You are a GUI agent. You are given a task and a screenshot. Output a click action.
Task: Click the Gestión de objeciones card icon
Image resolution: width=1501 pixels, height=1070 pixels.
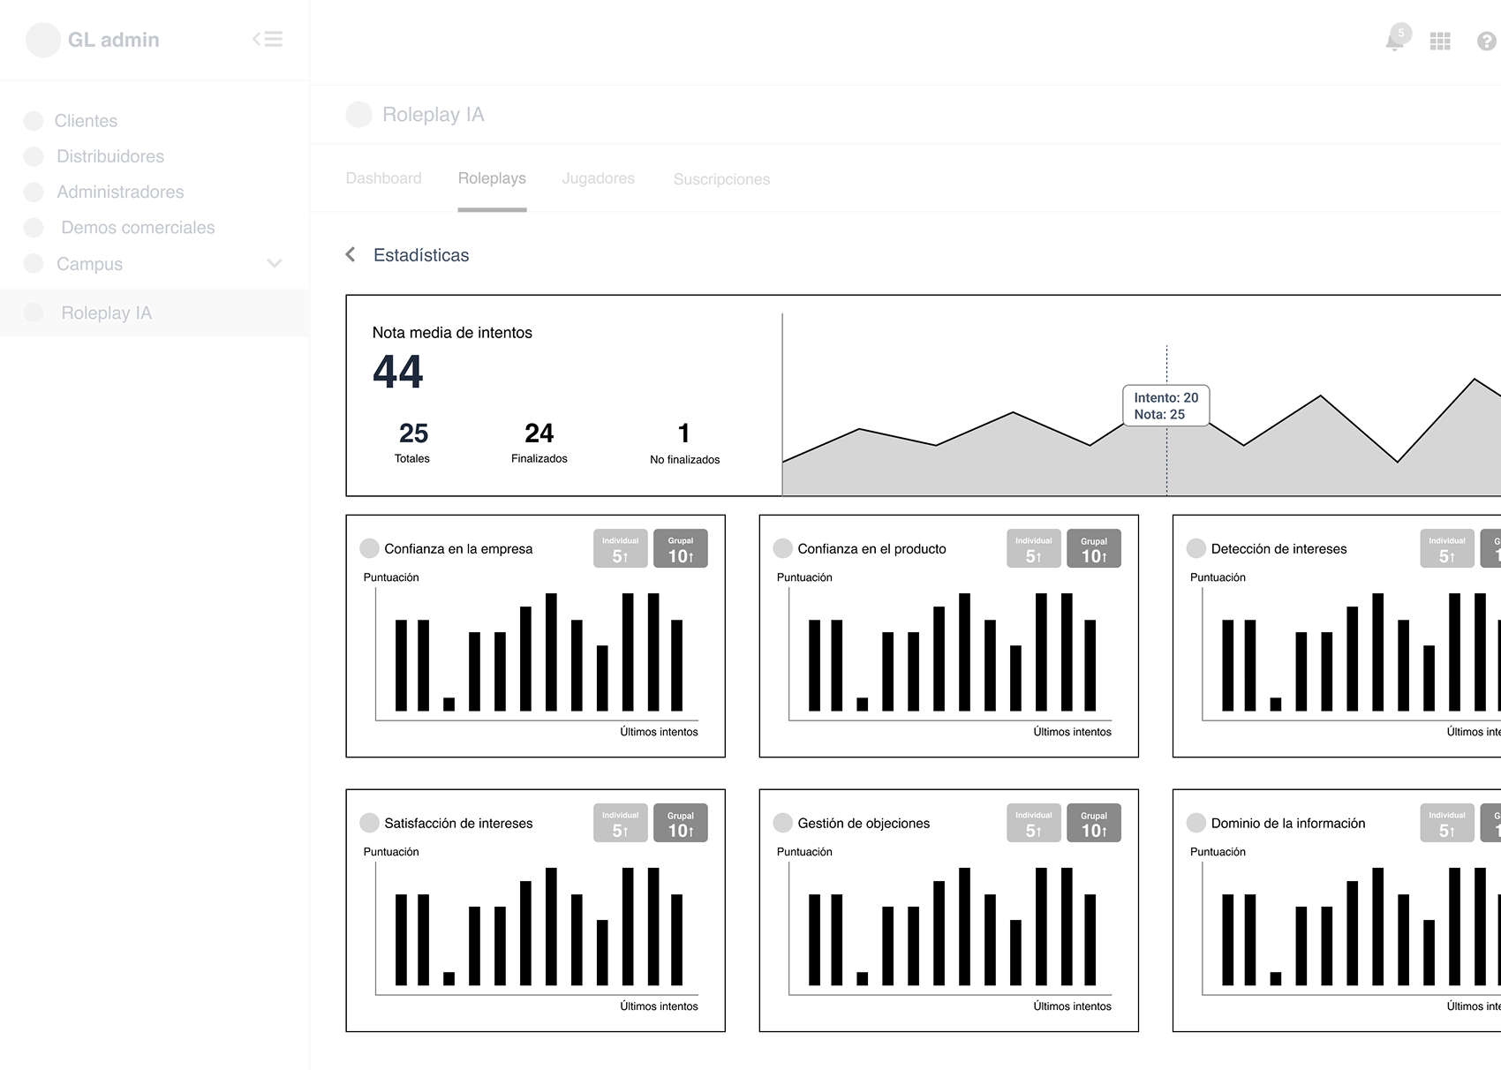(x=782, y=823)
